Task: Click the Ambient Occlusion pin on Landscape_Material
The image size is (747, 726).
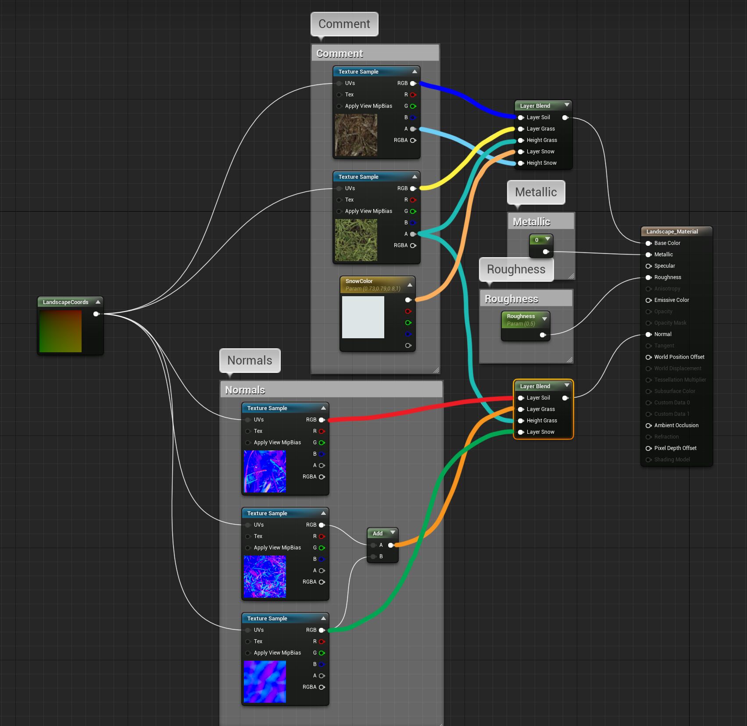Action: click(x=648, y=425)
